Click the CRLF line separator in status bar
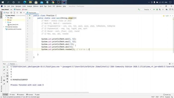 (157, 97)
